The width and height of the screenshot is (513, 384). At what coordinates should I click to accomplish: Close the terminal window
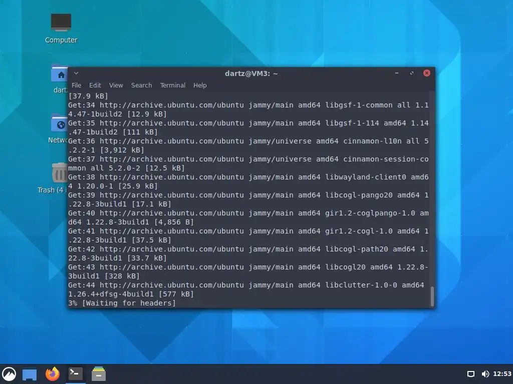427,73
